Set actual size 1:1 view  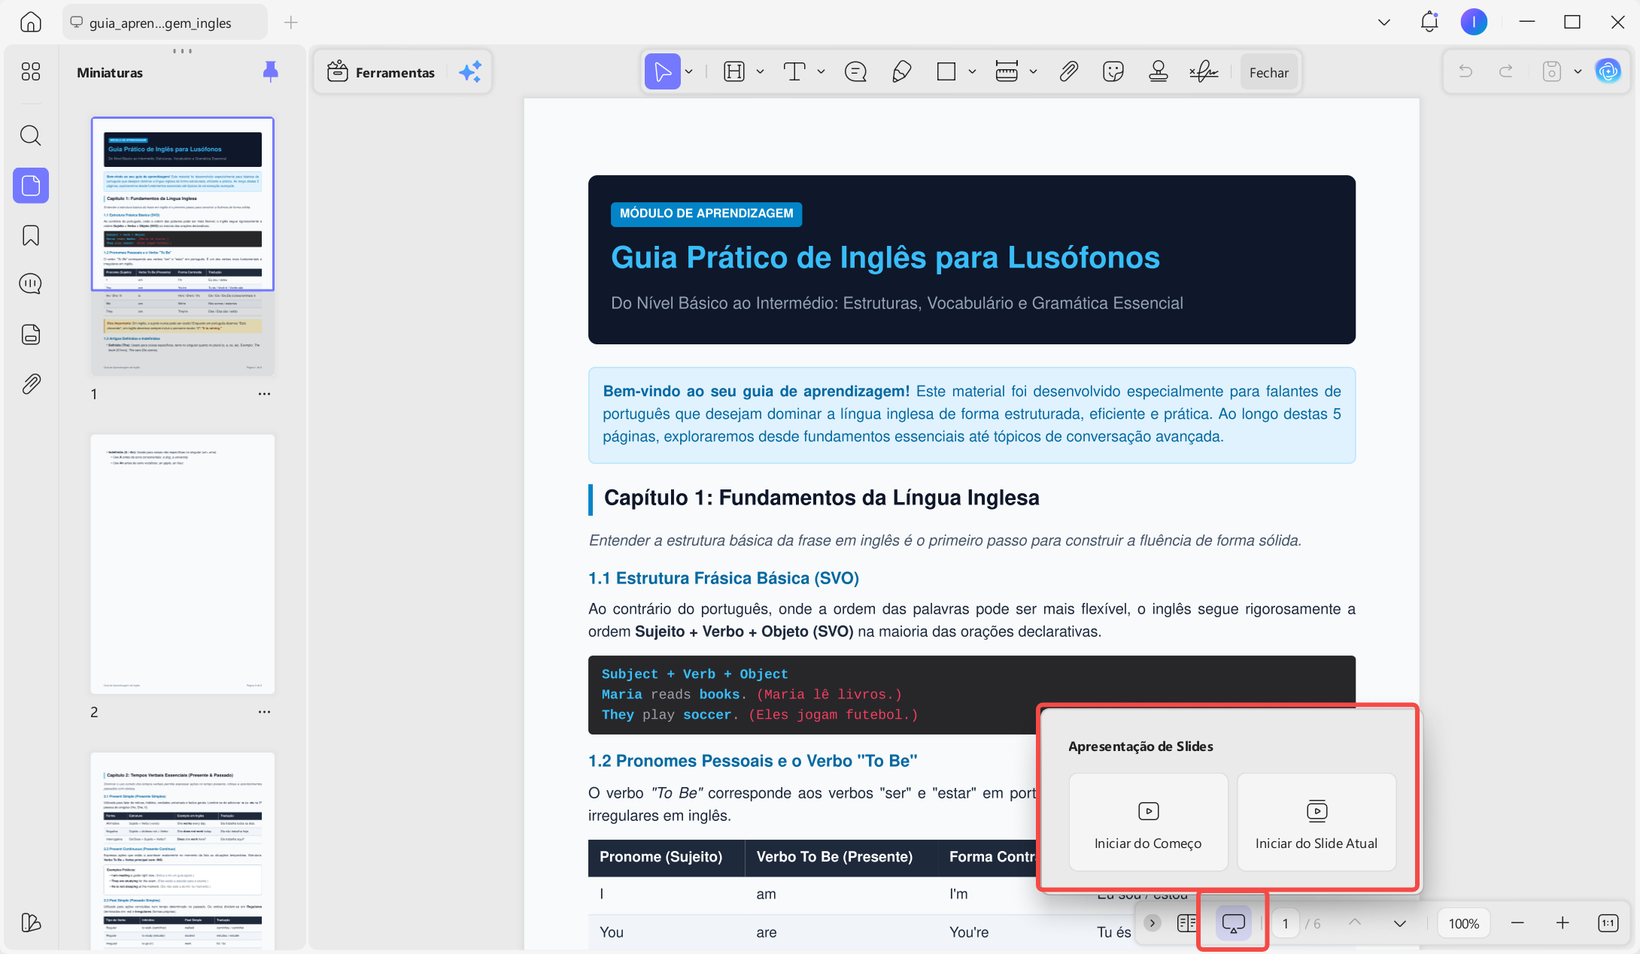[x=1608, y=923]
